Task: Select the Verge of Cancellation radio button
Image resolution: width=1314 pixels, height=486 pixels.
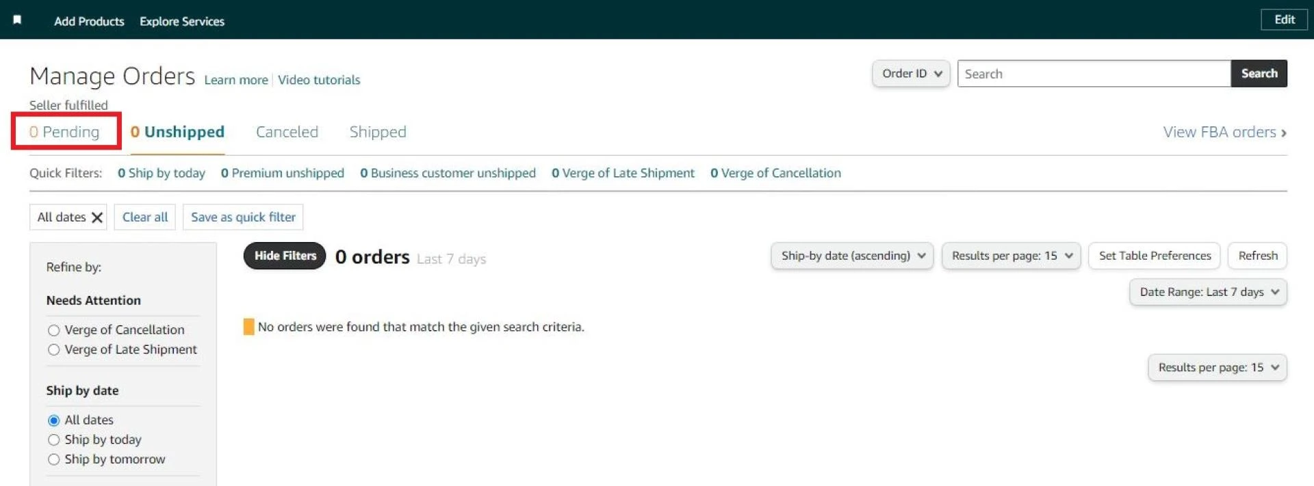Action: [53, 329]
